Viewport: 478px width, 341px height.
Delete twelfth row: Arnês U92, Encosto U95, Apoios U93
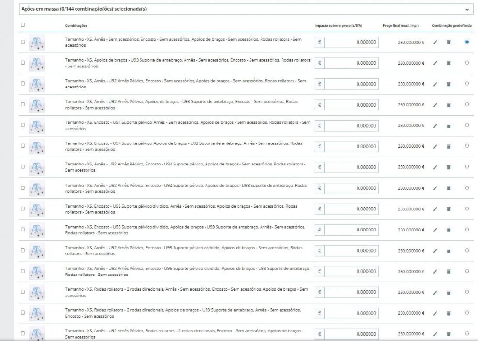pos(449,272)
